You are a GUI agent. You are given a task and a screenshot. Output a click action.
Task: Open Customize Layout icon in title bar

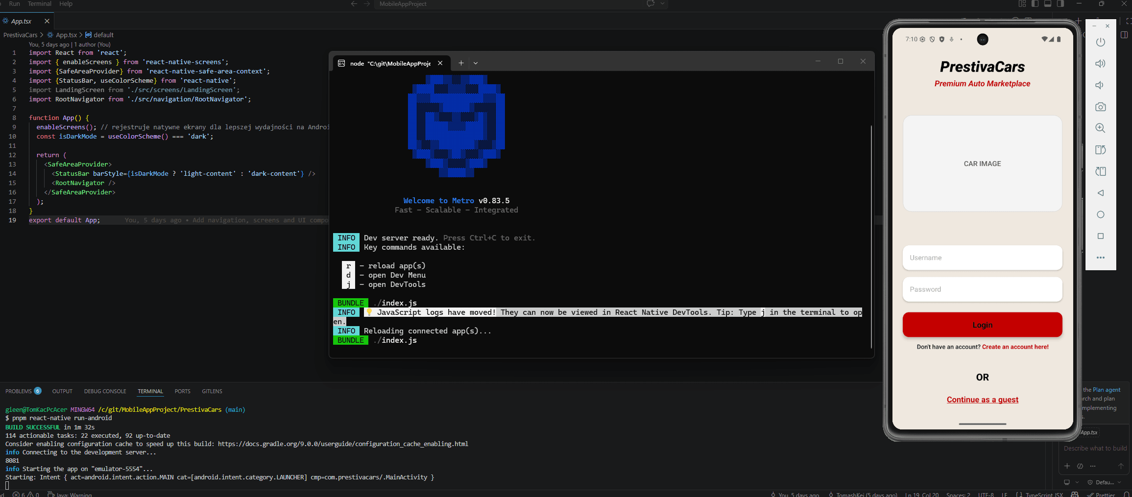click(1022, 4)
